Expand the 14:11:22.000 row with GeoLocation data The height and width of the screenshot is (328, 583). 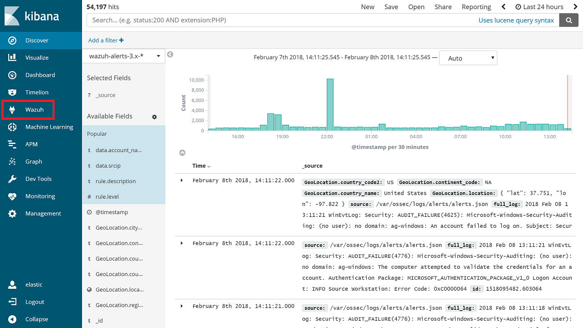pos(182,180)
